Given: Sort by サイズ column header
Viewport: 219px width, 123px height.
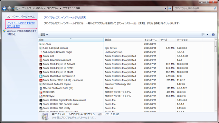Looking at the screenshot, I should tap(167, 40).
